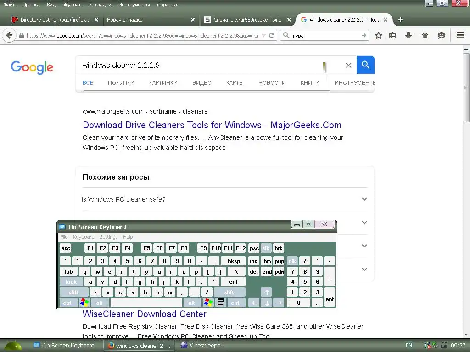The height and width of the screenshot is (352, 470).
Task: Expand the fourth related question chevron
Action: [364, 269]
